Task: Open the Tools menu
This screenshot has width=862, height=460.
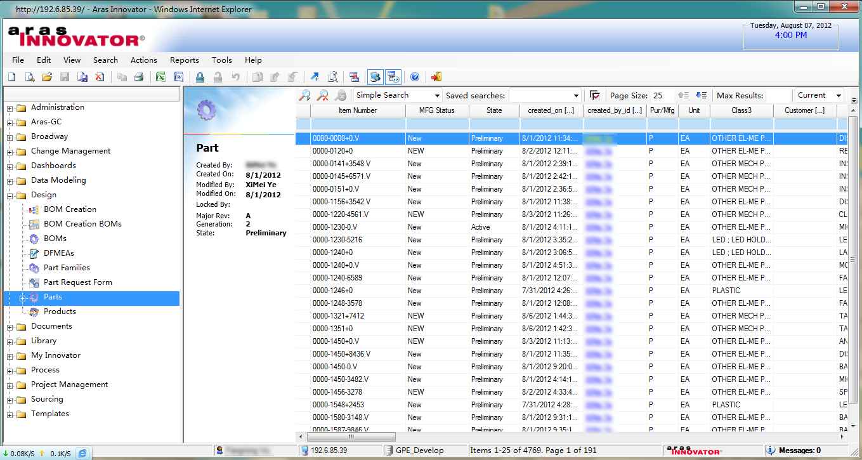Action: (x=222, y=60)
